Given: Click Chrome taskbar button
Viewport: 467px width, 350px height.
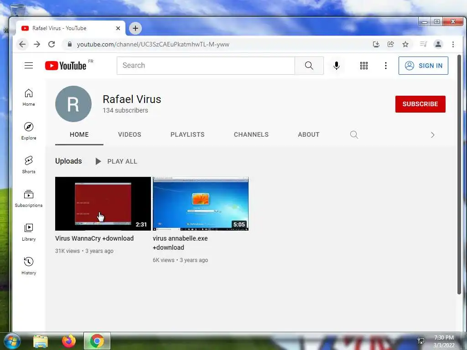Looking at the screenshot, I should pos(97,341).
